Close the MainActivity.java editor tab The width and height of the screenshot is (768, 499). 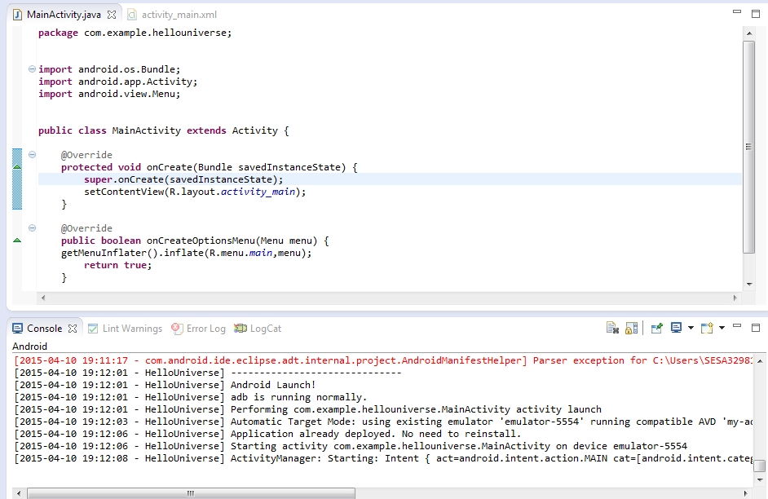(112, 15)
